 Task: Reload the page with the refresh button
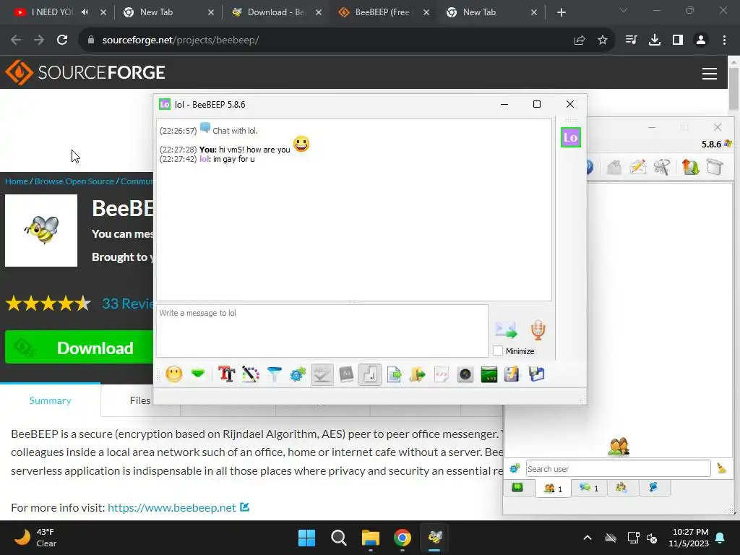pyautogui.click(x=62, y=40)
